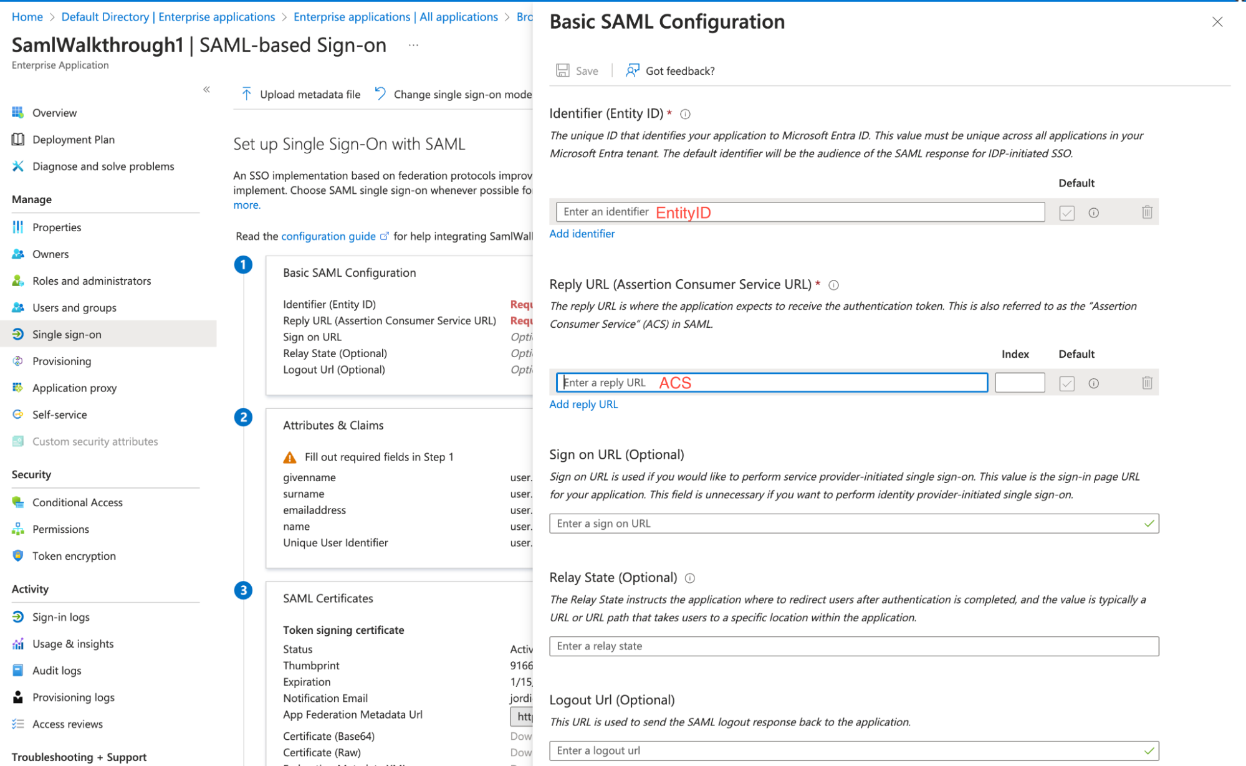Click the Save disk icon
Screen dimensions: 1246x766
[x=563, y=70]
